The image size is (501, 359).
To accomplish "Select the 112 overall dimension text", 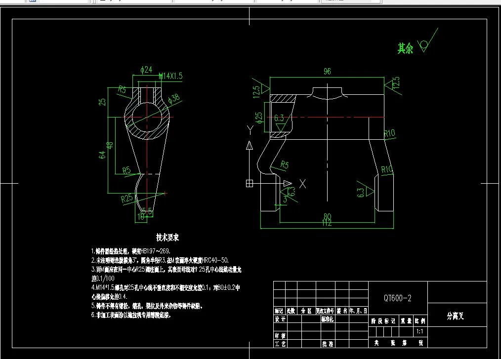I will point(327,223).
